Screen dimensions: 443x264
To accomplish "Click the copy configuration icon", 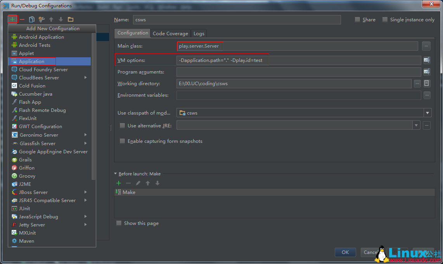I will [x=32, y=19].
